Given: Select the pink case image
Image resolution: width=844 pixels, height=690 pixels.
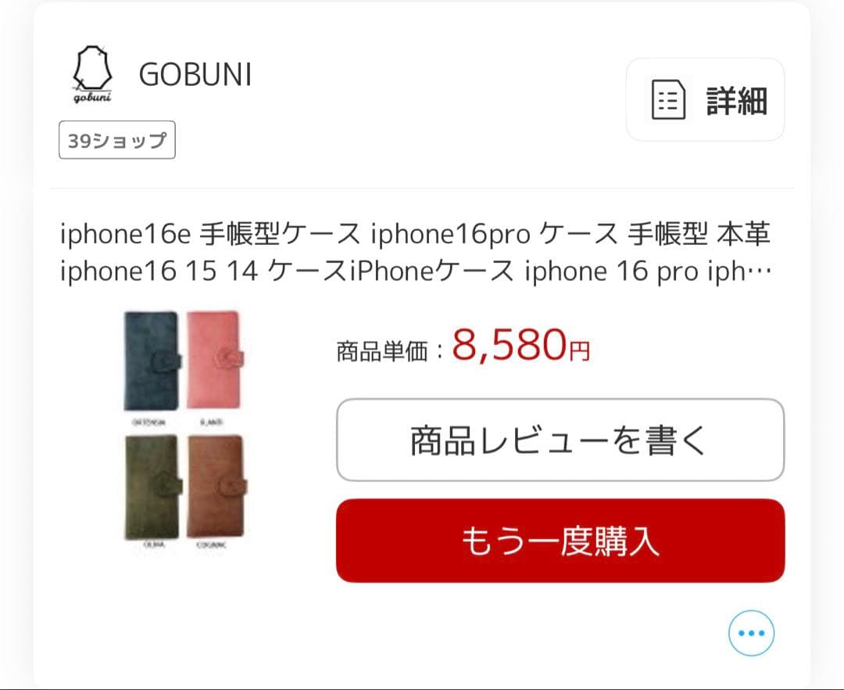Looking at the screenshot, I should (x=214, y=359).
